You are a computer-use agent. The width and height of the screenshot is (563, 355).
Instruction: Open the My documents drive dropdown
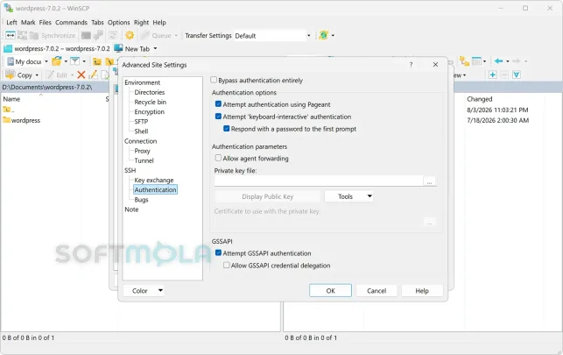point(46,61)
